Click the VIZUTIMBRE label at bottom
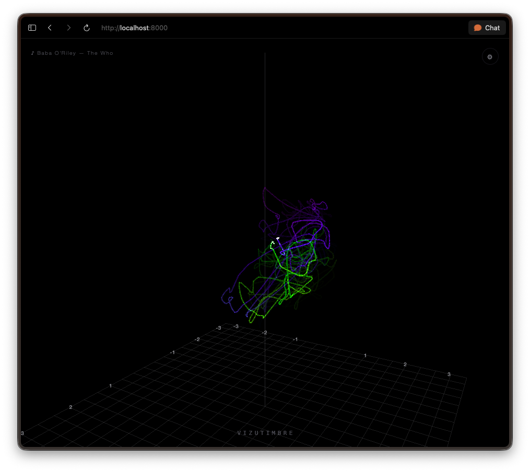The height and width of the screenshot is (472, 530). pyautogui.click(x=265, y=433)
